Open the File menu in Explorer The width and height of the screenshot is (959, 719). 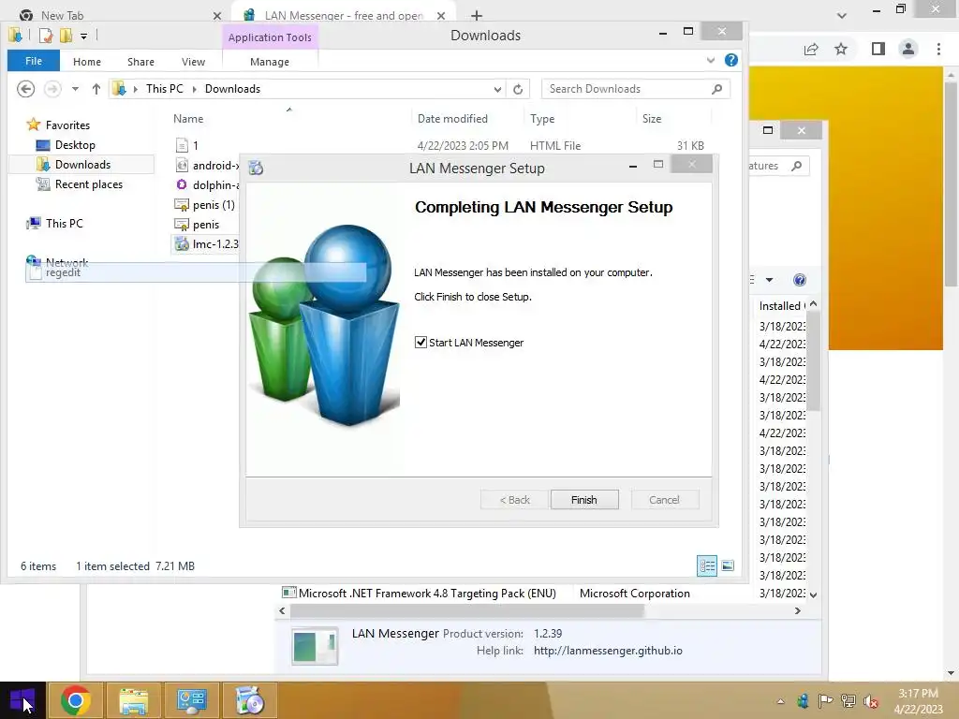click(34, 61)
